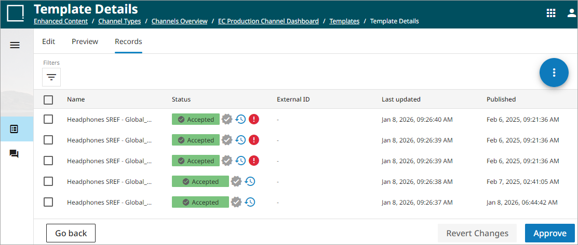Click the history icon in last row
This screenshot has height=245, width=578.
[x=250, y=202]
